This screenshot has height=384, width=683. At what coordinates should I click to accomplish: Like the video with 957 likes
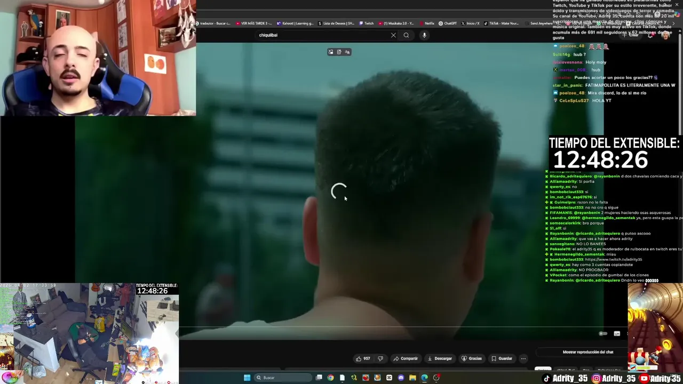(363, 358)
